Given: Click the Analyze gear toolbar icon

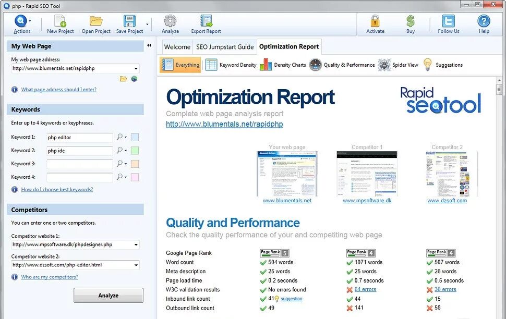Looking at the screenshot, I should (170, 21).
